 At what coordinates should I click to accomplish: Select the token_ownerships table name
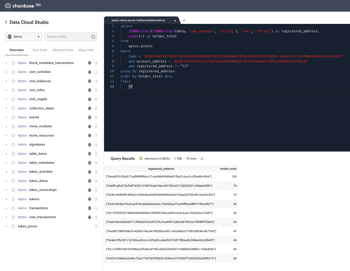click(x=43, y=190)
